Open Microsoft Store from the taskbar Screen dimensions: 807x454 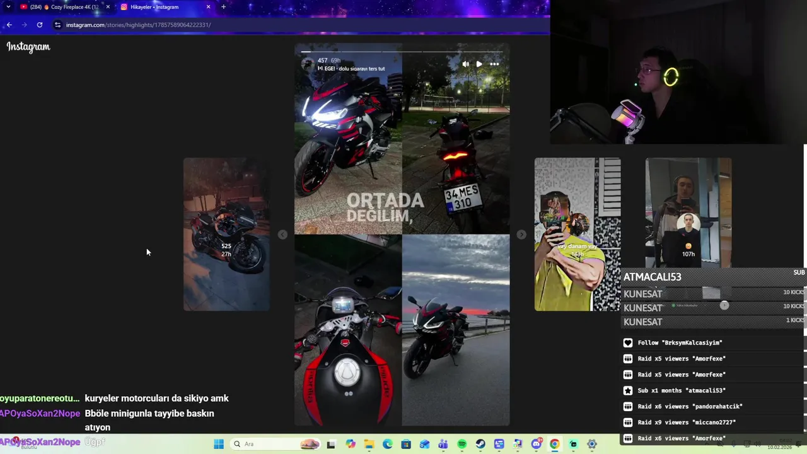tap(406, 444)
